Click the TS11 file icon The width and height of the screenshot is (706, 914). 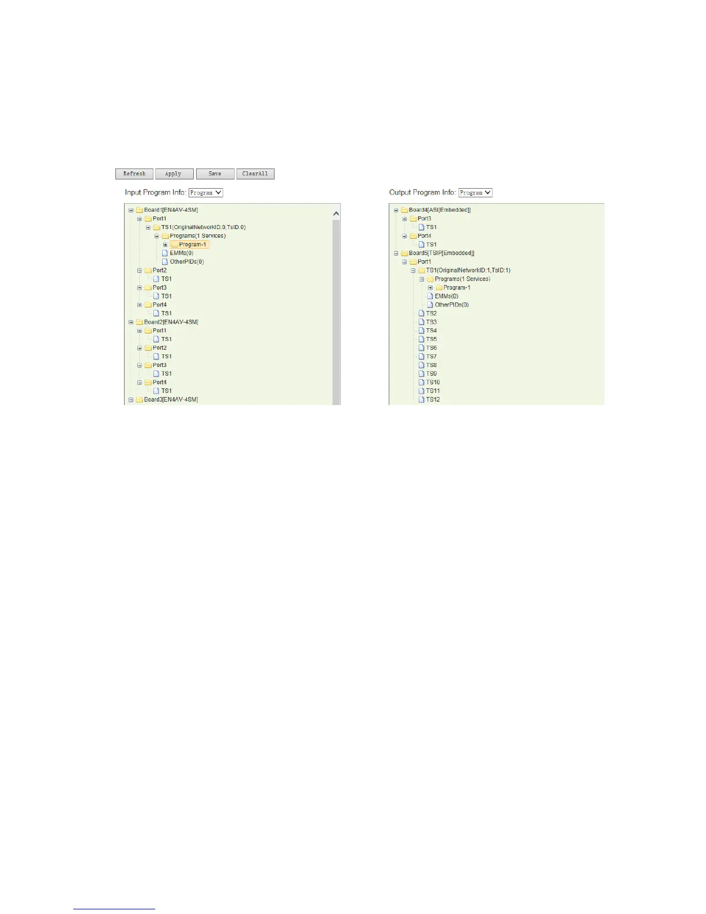(422, 391)
